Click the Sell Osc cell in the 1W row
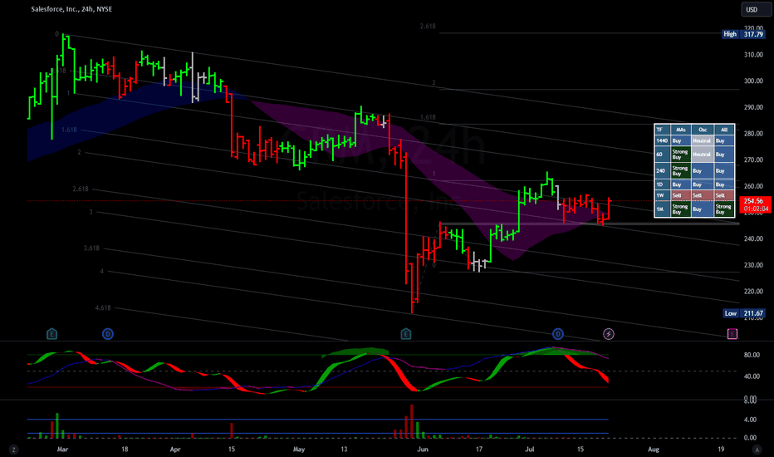This screenshot has width=774, height=457. point(703,195)
